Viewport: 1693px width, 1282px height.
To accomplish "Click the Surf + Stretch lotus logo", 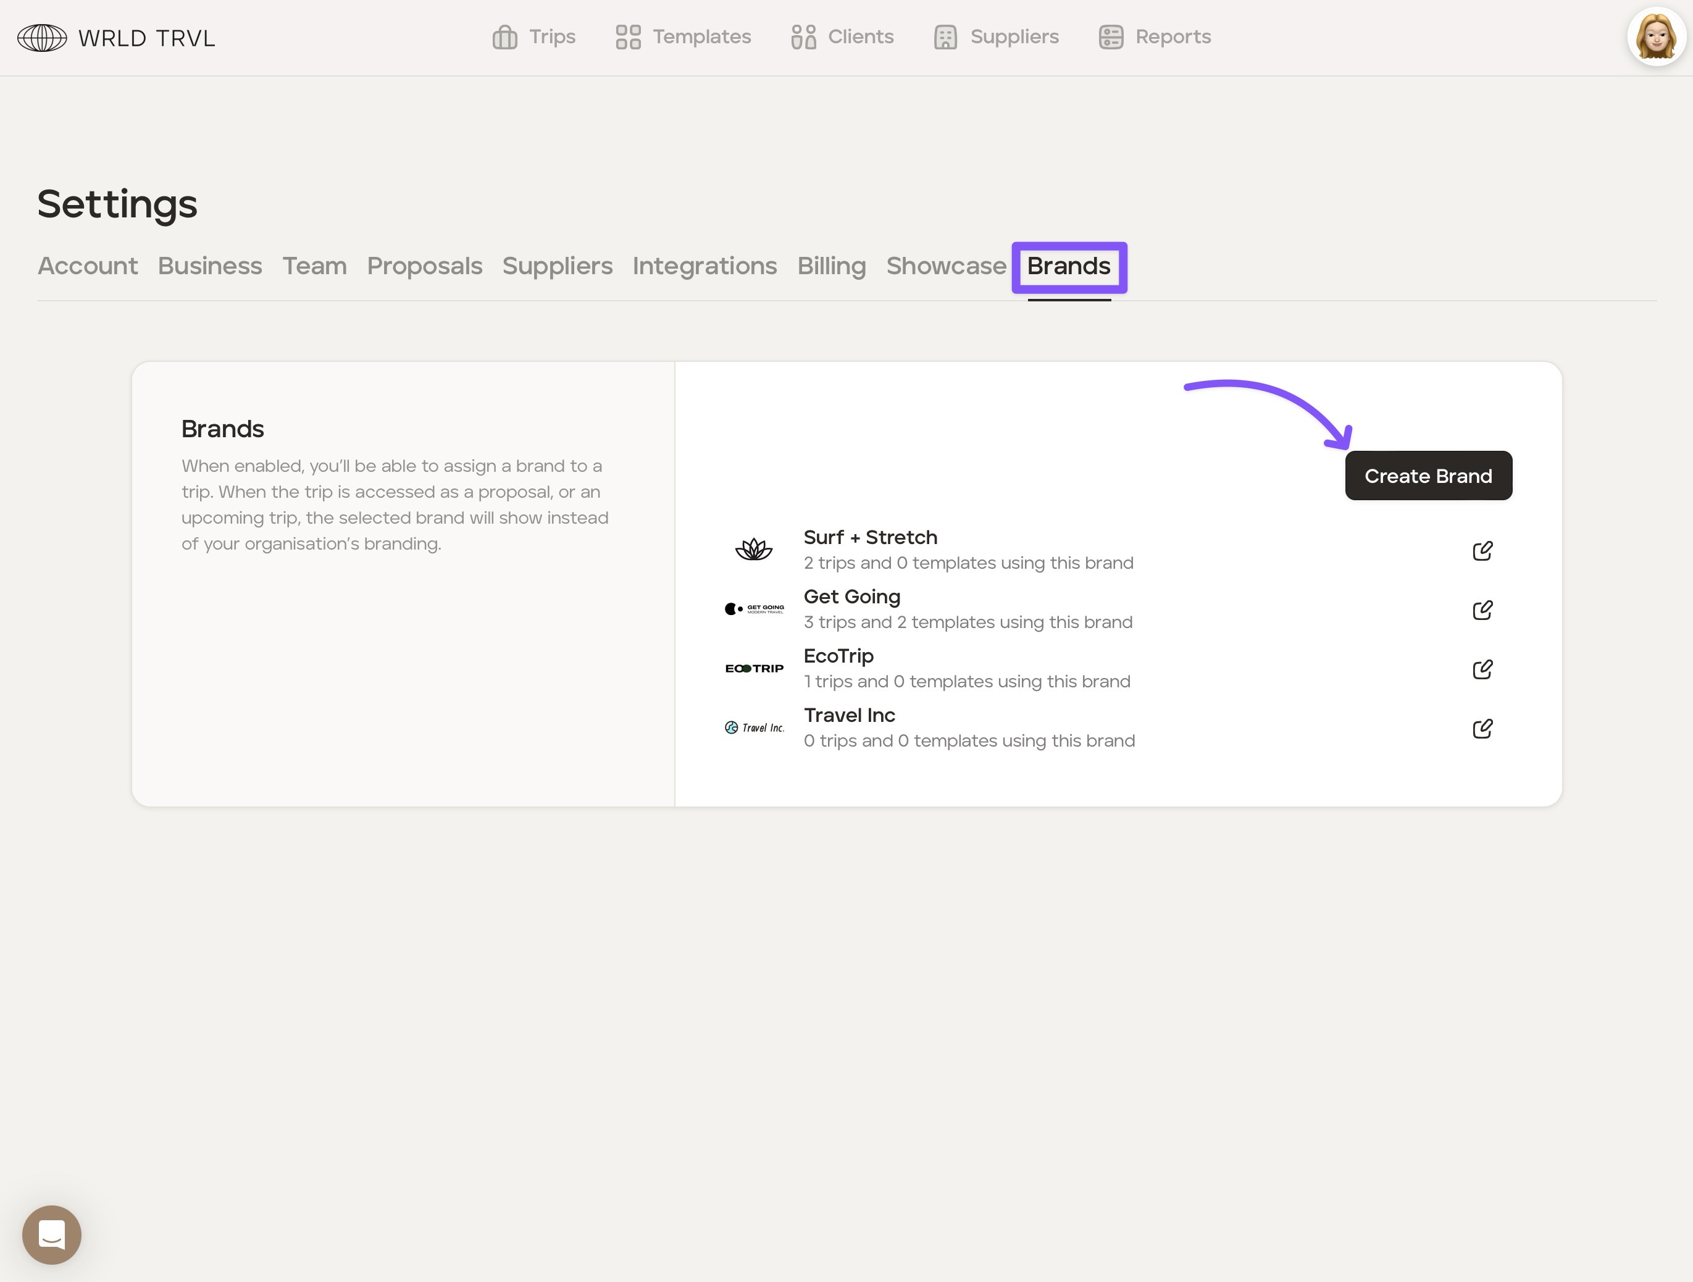I will click(x=754, y=550).
